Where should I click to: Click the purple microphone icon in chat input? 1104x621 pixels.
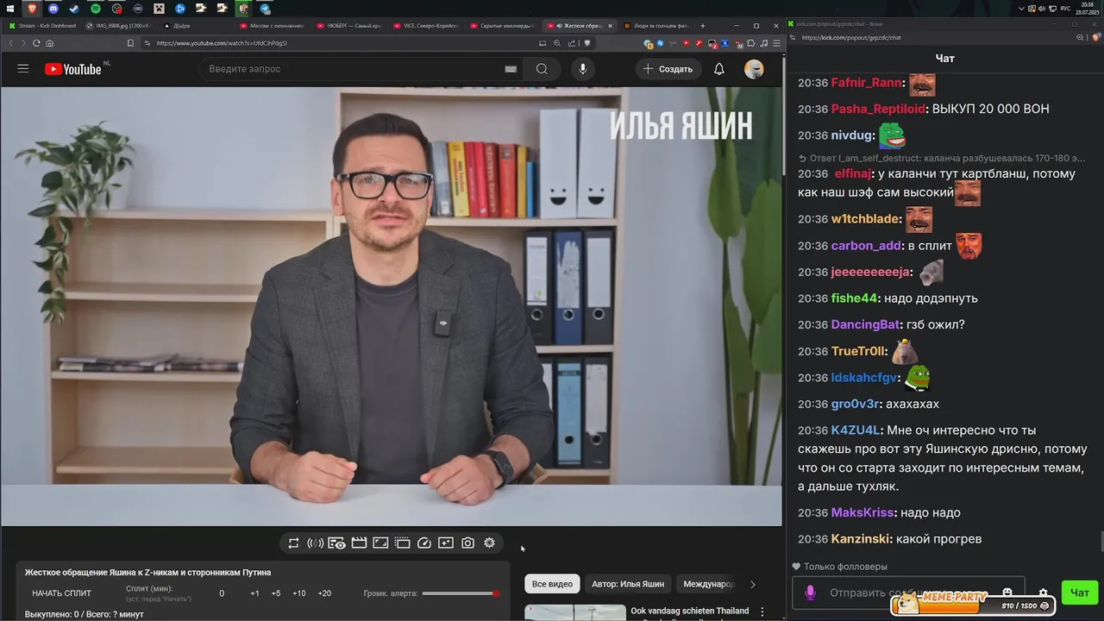point(810,593)
